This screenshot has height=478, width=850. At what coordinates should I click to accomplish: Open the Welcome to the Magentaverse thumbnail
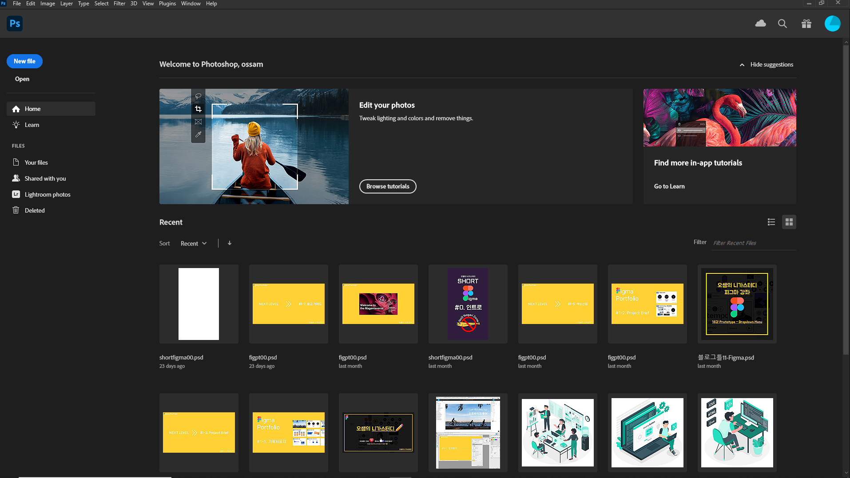pyautogui.click(x=378, y=304)
